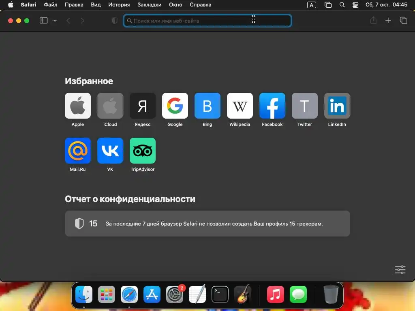The width and height of the screenshot is (415, 311).
Task: Open the Вид menu
Action: click(96, 5)
